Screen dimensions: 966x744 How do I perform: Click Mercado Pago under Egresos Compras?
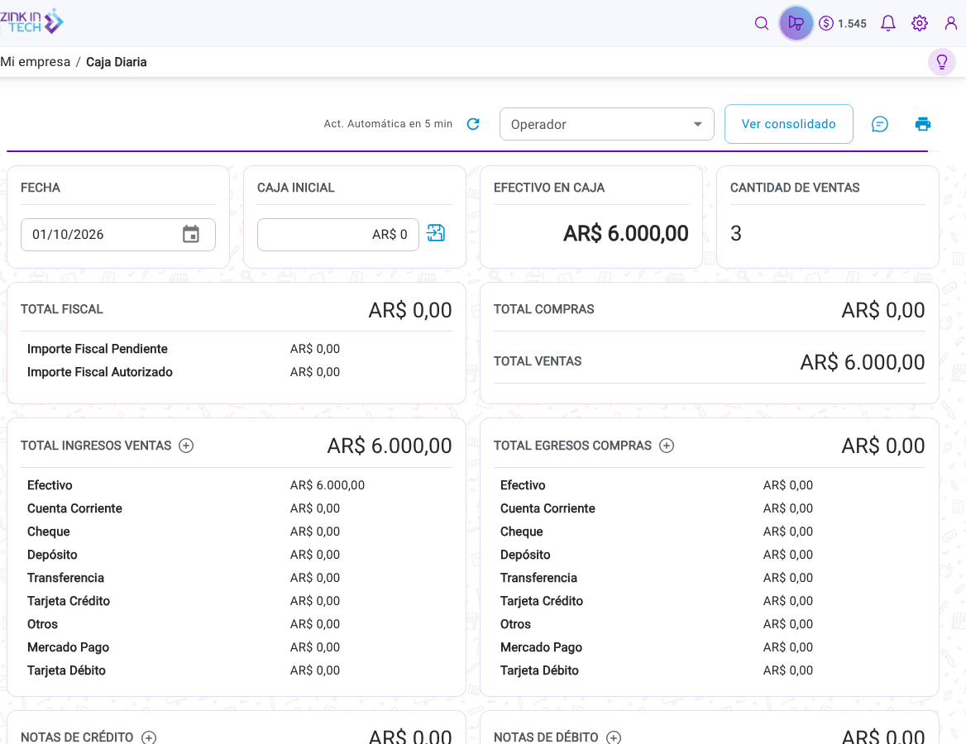(541, 647)
